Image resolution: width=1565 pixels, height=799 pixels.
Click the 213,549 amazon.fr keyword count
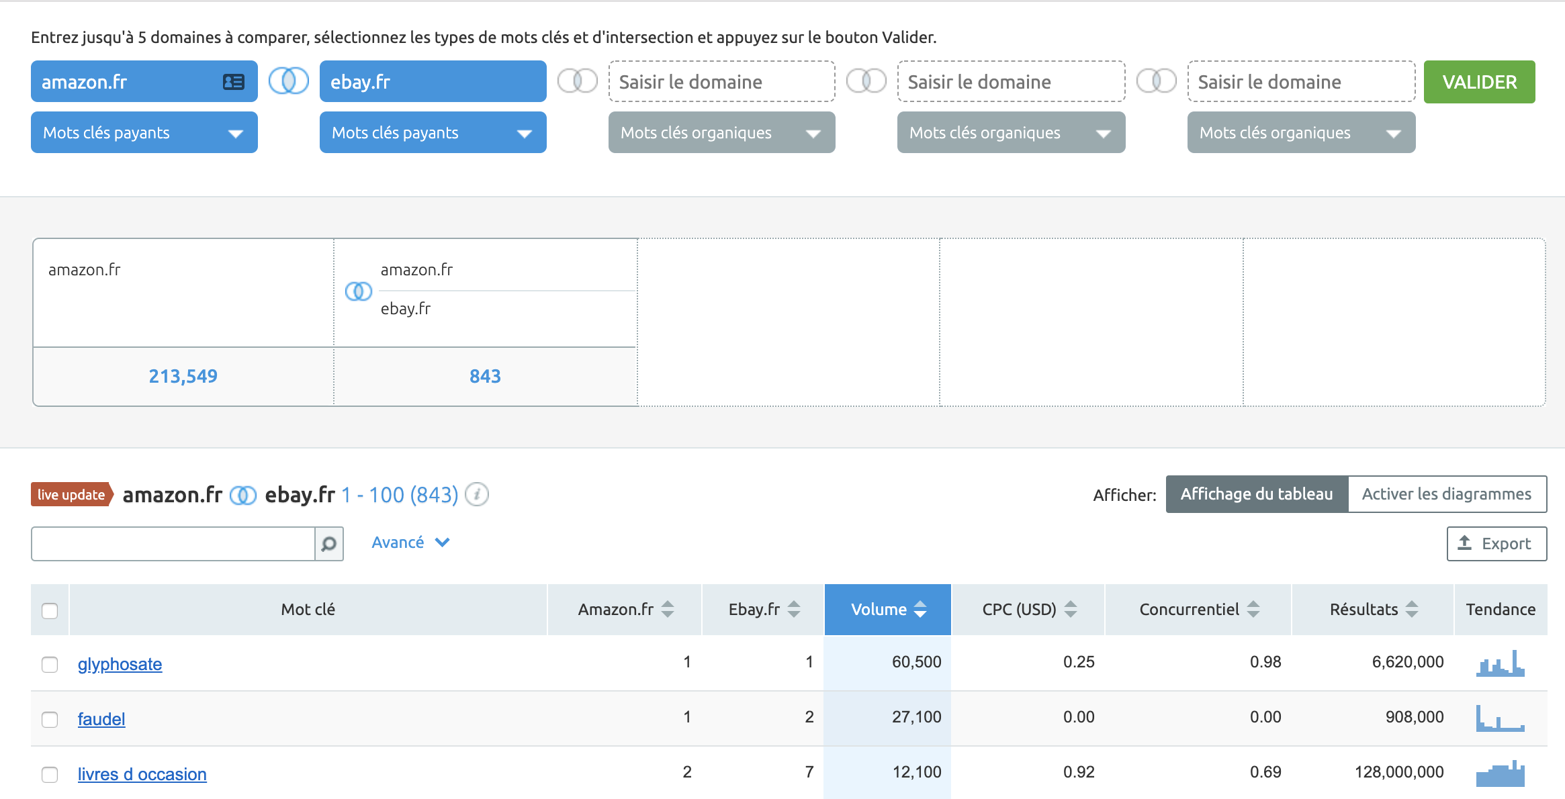click(183, 376)
